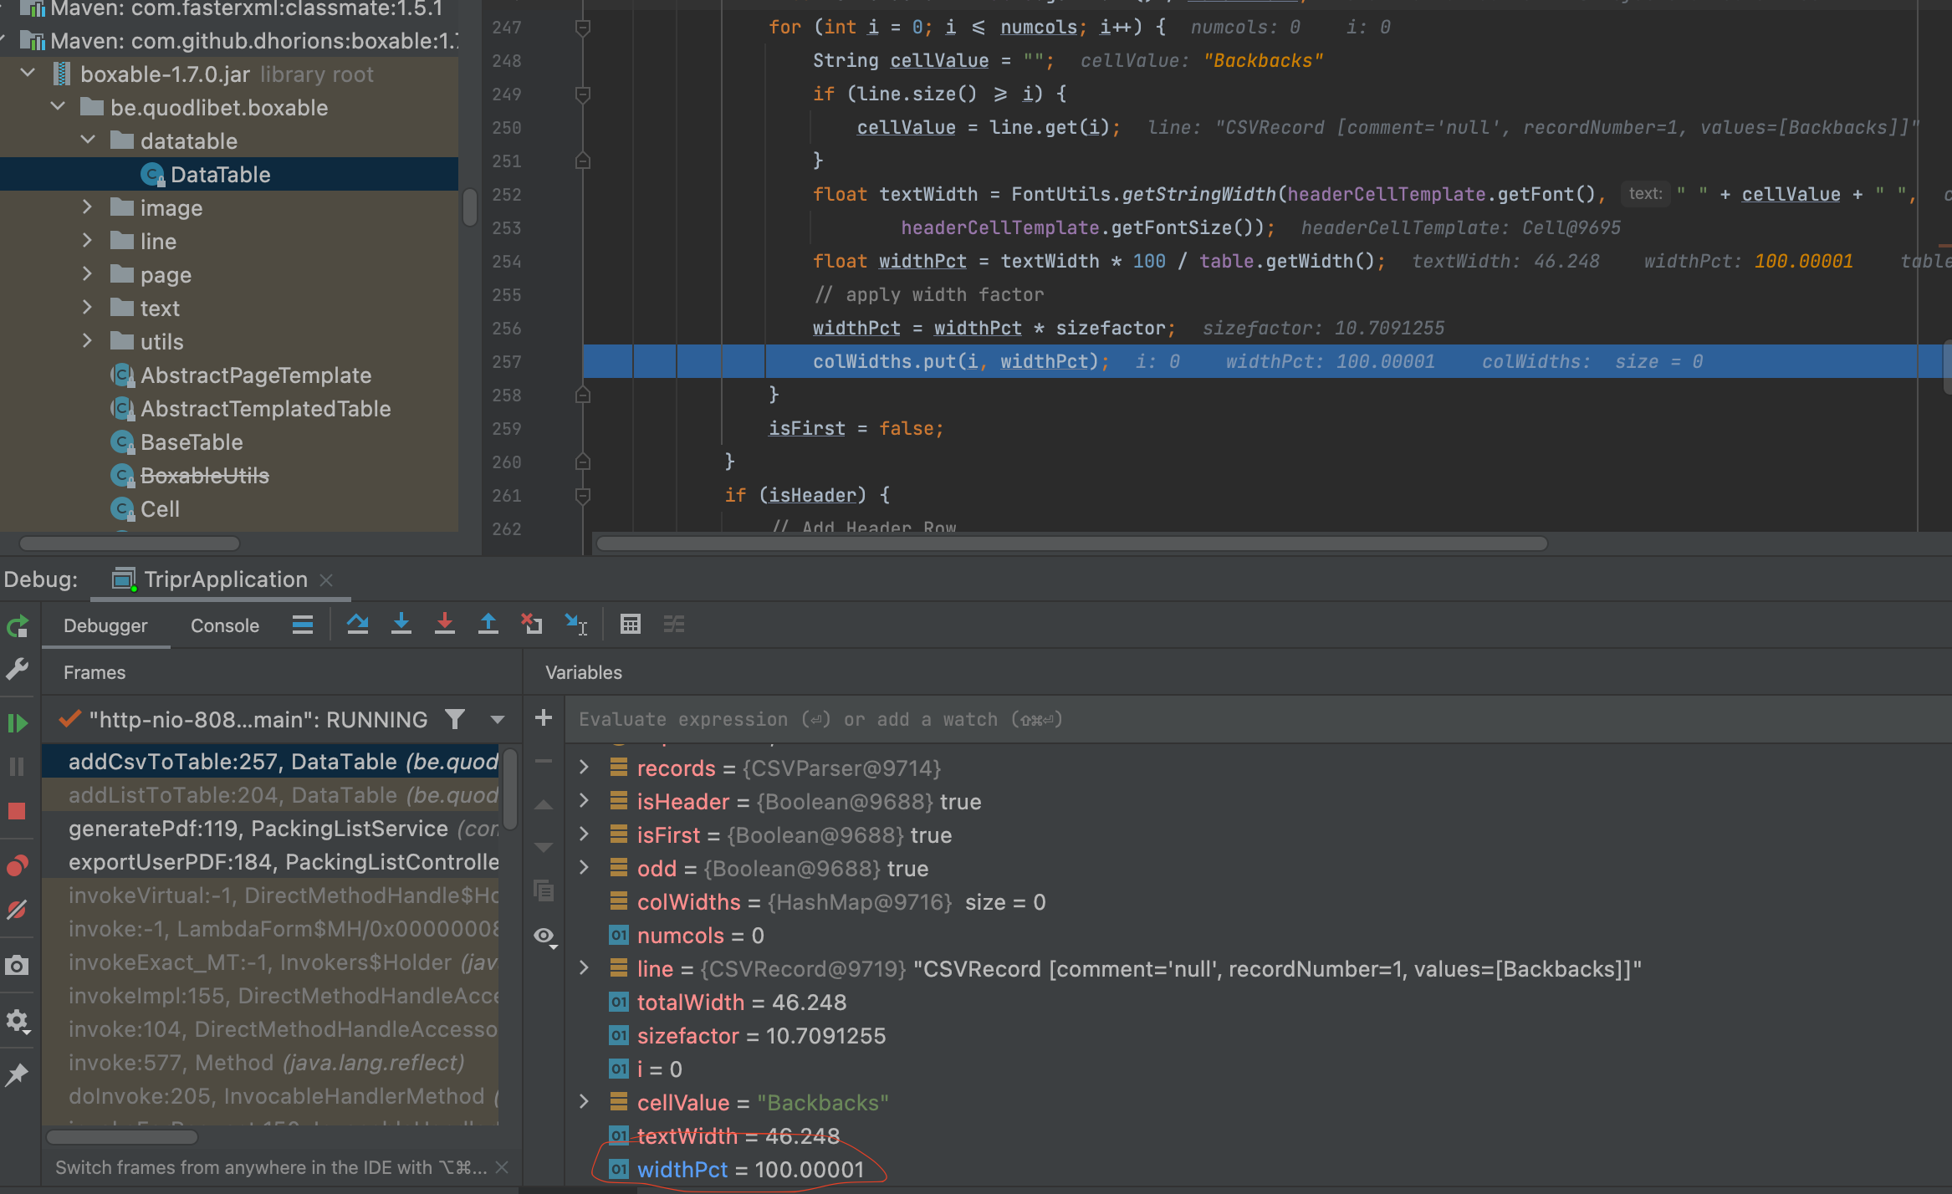This screenshot has width=1952, height=1194.
Task: Click Step Into arrow
Action: click(401, 625)
